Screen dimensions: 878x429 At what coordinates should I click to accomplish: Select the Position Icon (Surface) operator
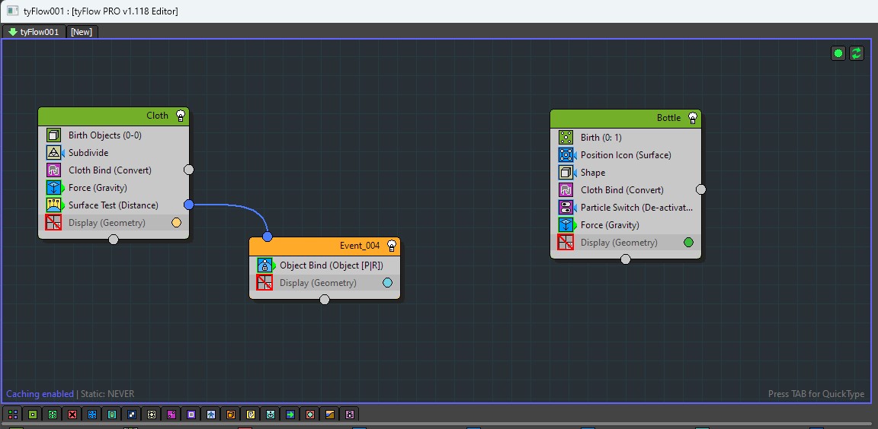pos(626,154)
